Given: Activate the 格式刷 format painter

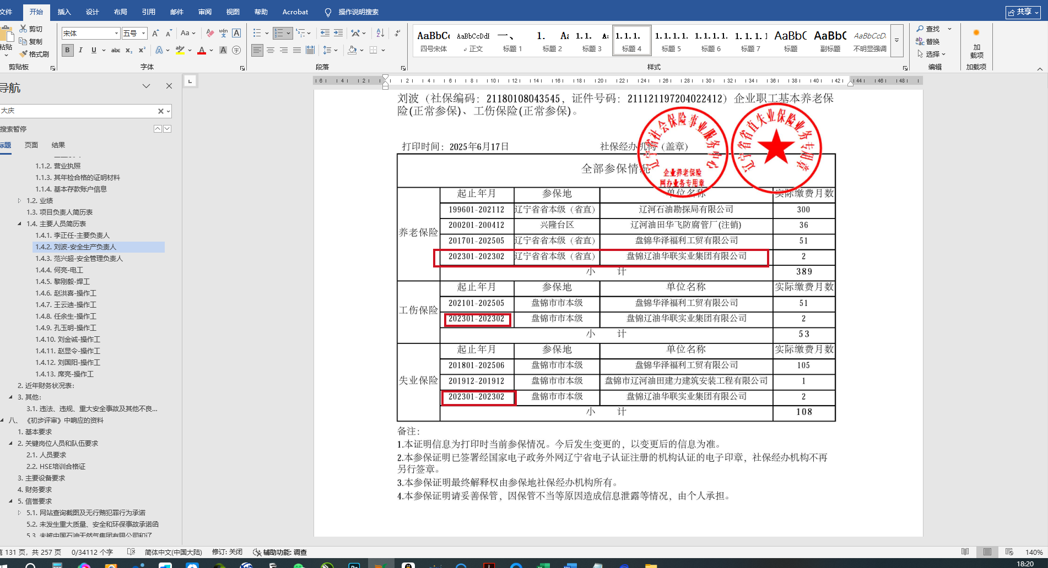Looking at the screenshot, I should 34,54.
